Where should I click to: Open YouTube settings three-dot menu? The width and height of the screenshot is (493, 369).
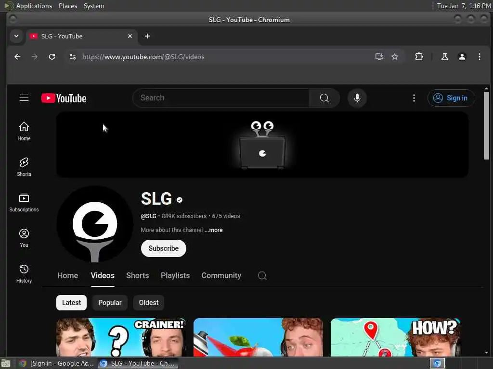click(414, 98)
